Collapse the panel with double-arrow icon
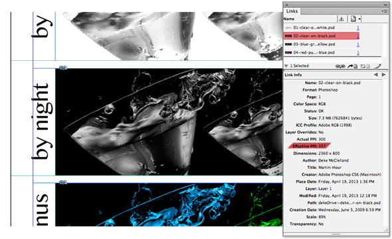392x239 pixels. point(385,5)
